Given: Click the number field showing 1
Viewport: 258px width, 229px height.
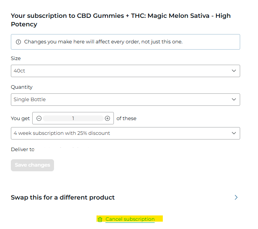Looking at the screenshot, I should point(73,119).
